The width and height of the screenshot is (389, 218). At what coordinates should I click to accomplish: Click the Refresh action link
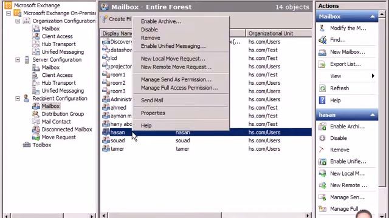tap(339, 88)
